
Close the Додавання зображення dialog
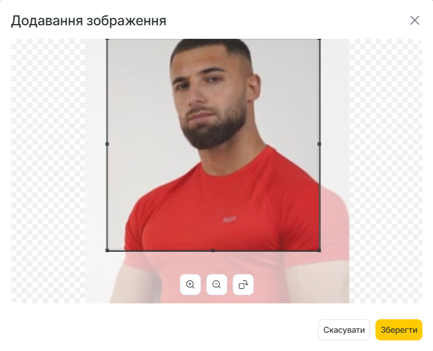click(415, 21)
